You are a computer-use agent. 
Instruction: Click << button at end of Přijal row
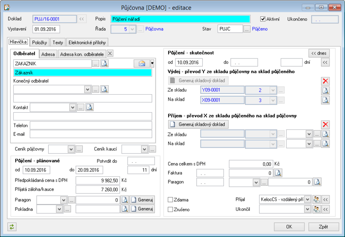tap(326, 200)
